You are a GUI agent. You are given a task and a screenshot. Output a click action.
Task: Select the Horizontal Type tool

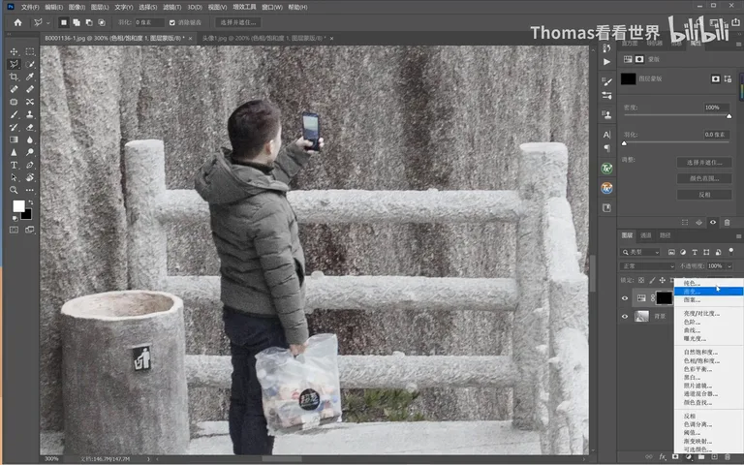click(14, 165)
